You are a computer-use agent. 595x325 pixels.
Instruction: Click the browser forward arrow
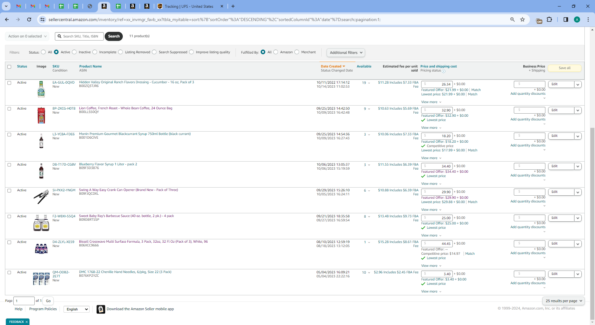18,19
